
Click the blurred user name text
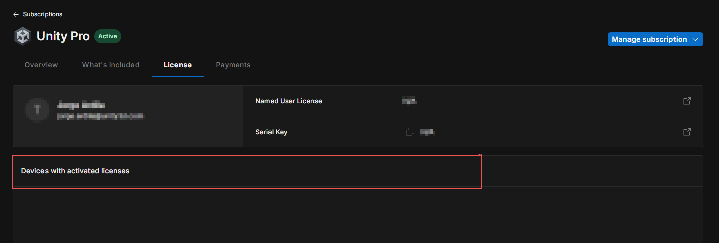[81, 105]
